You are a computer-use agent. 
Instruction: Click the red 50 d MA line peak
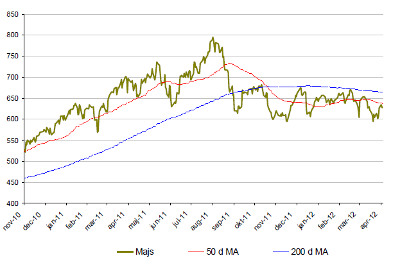pos(229,63)
